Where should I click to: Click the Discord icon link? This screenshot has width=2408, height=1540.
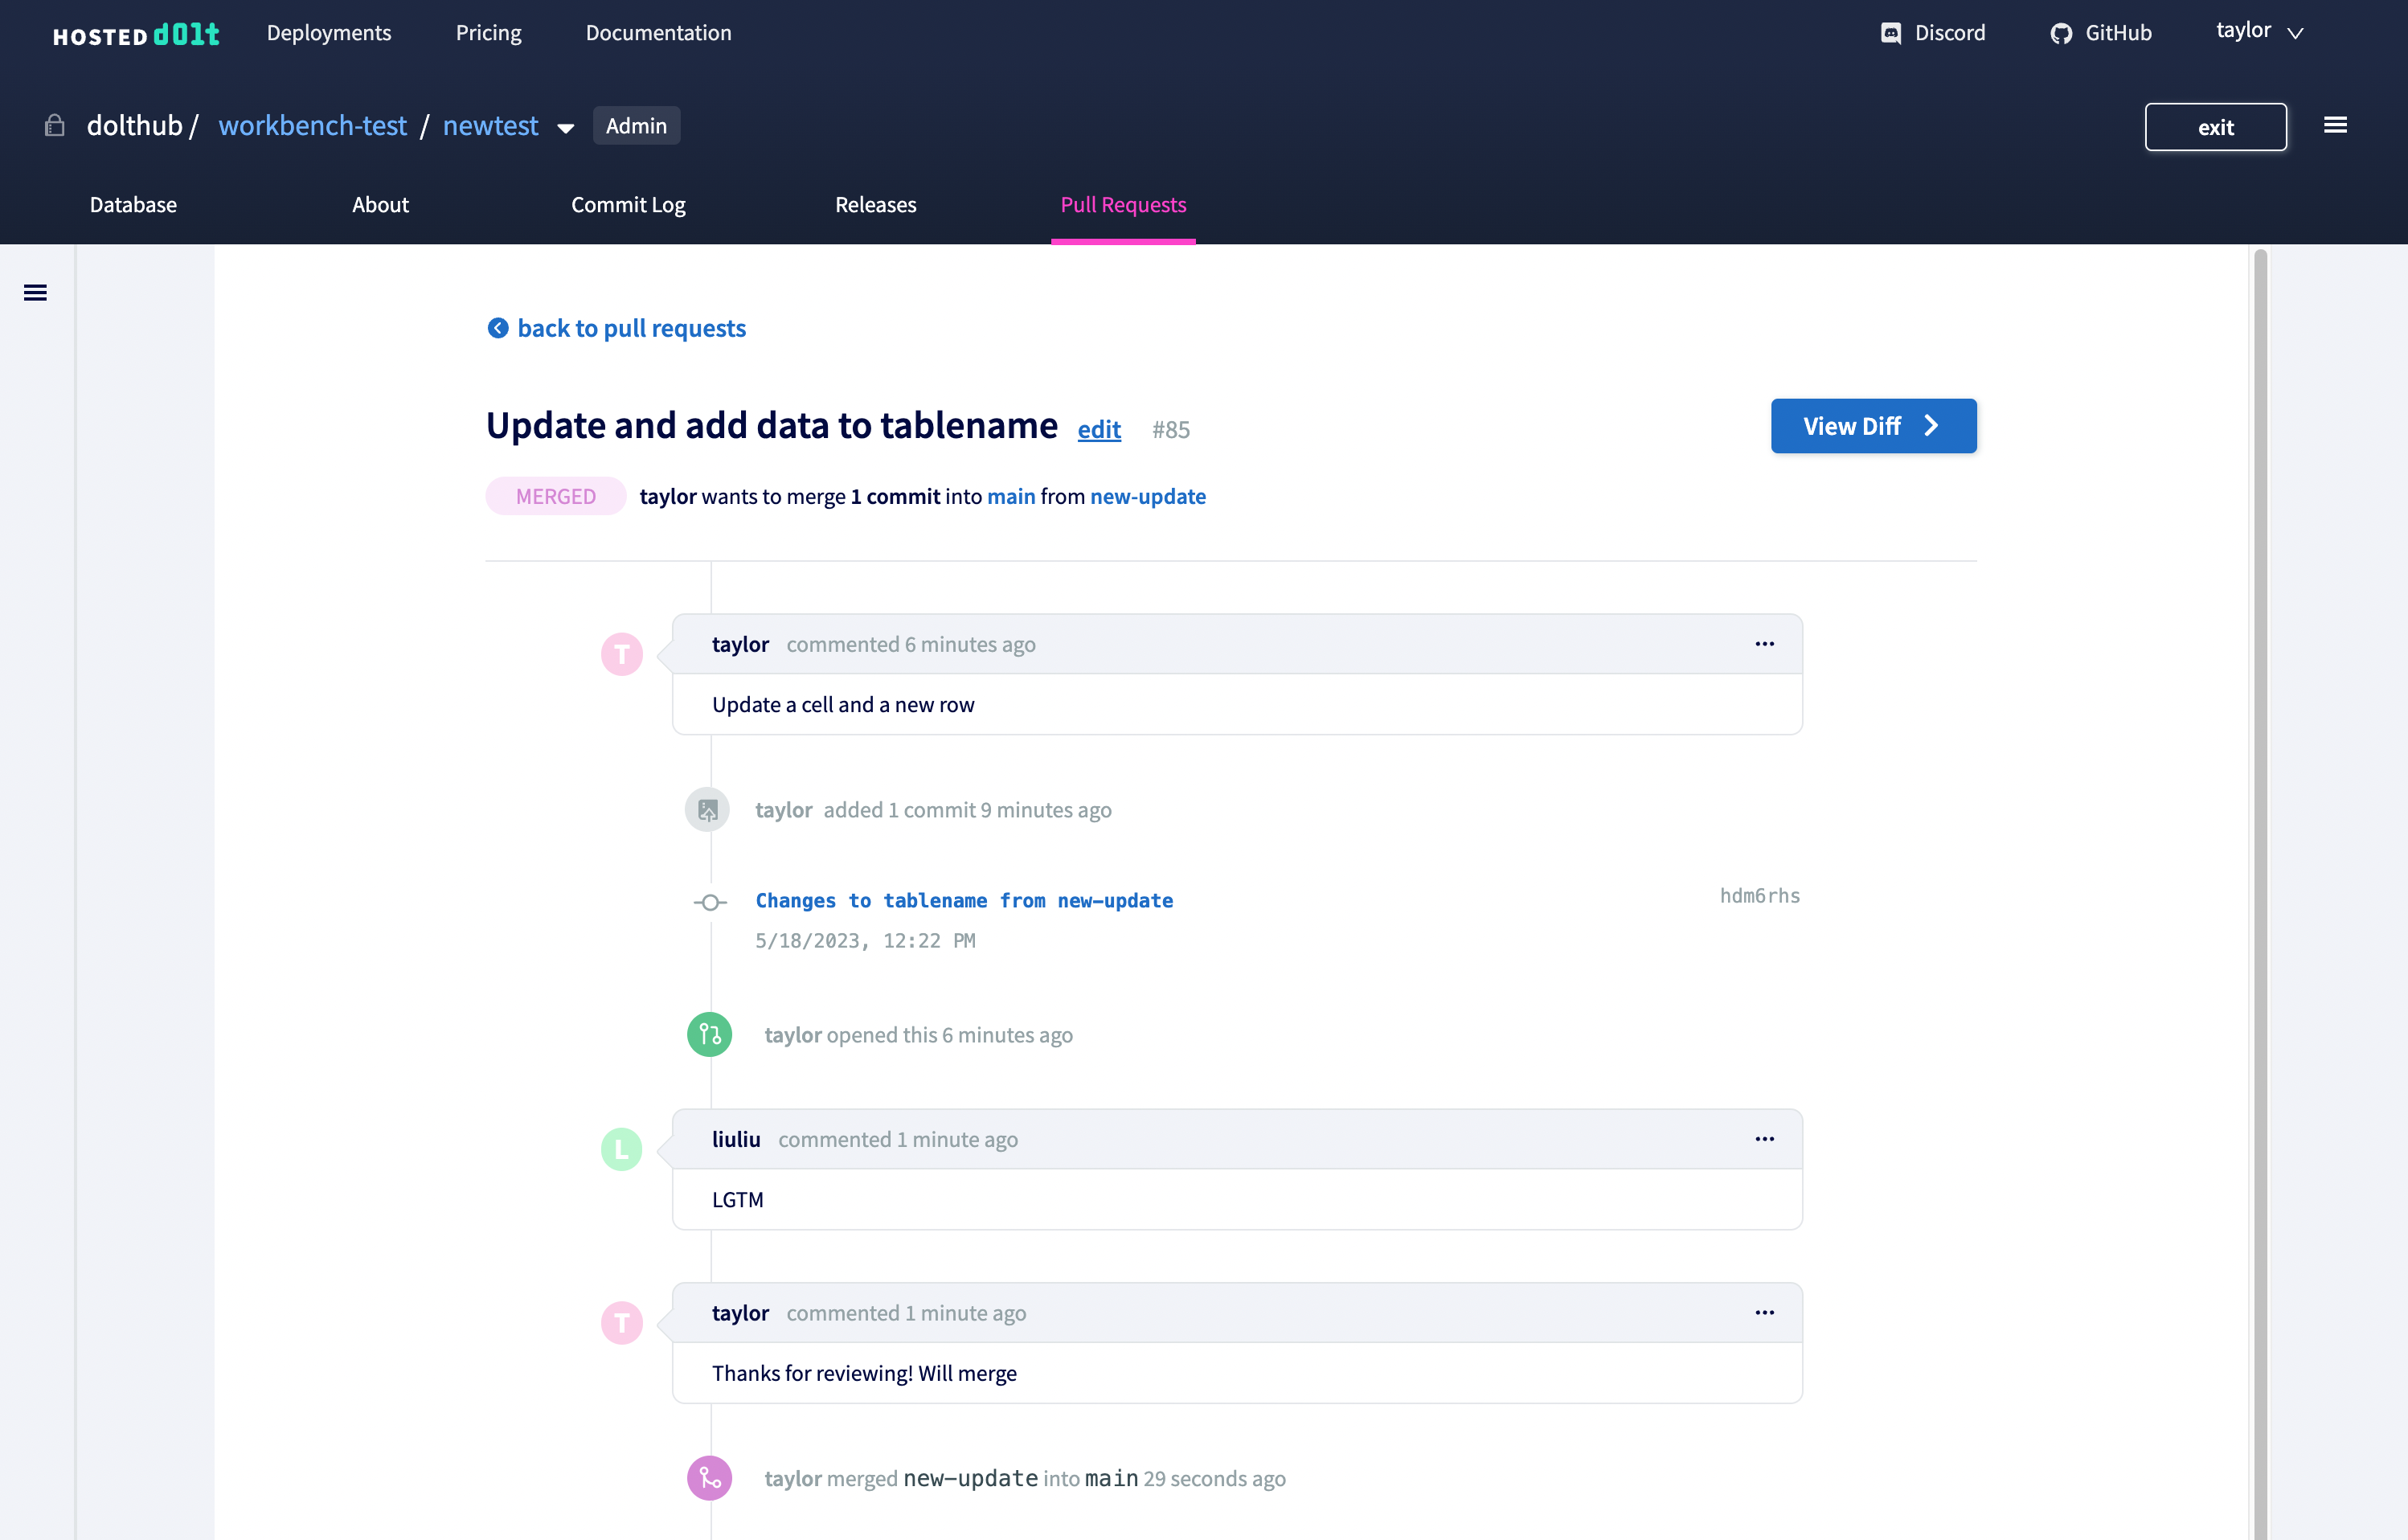[1890, 33]
